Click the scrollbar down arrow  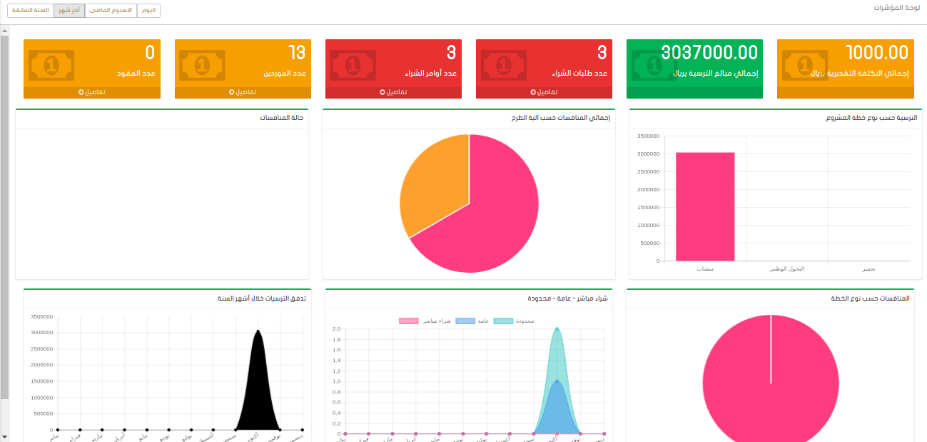4,436
